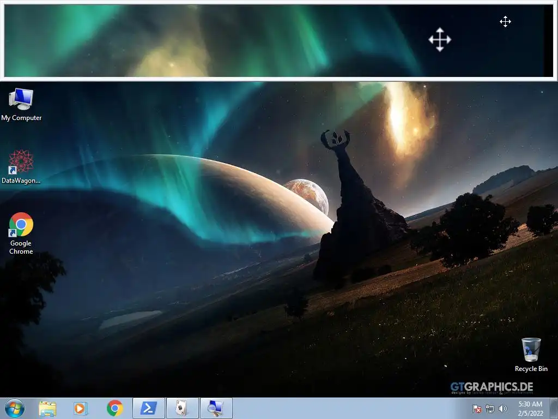Launch Windows Media Player from the taskbar
The image size is (558, 419).
[x=81, y=408]
